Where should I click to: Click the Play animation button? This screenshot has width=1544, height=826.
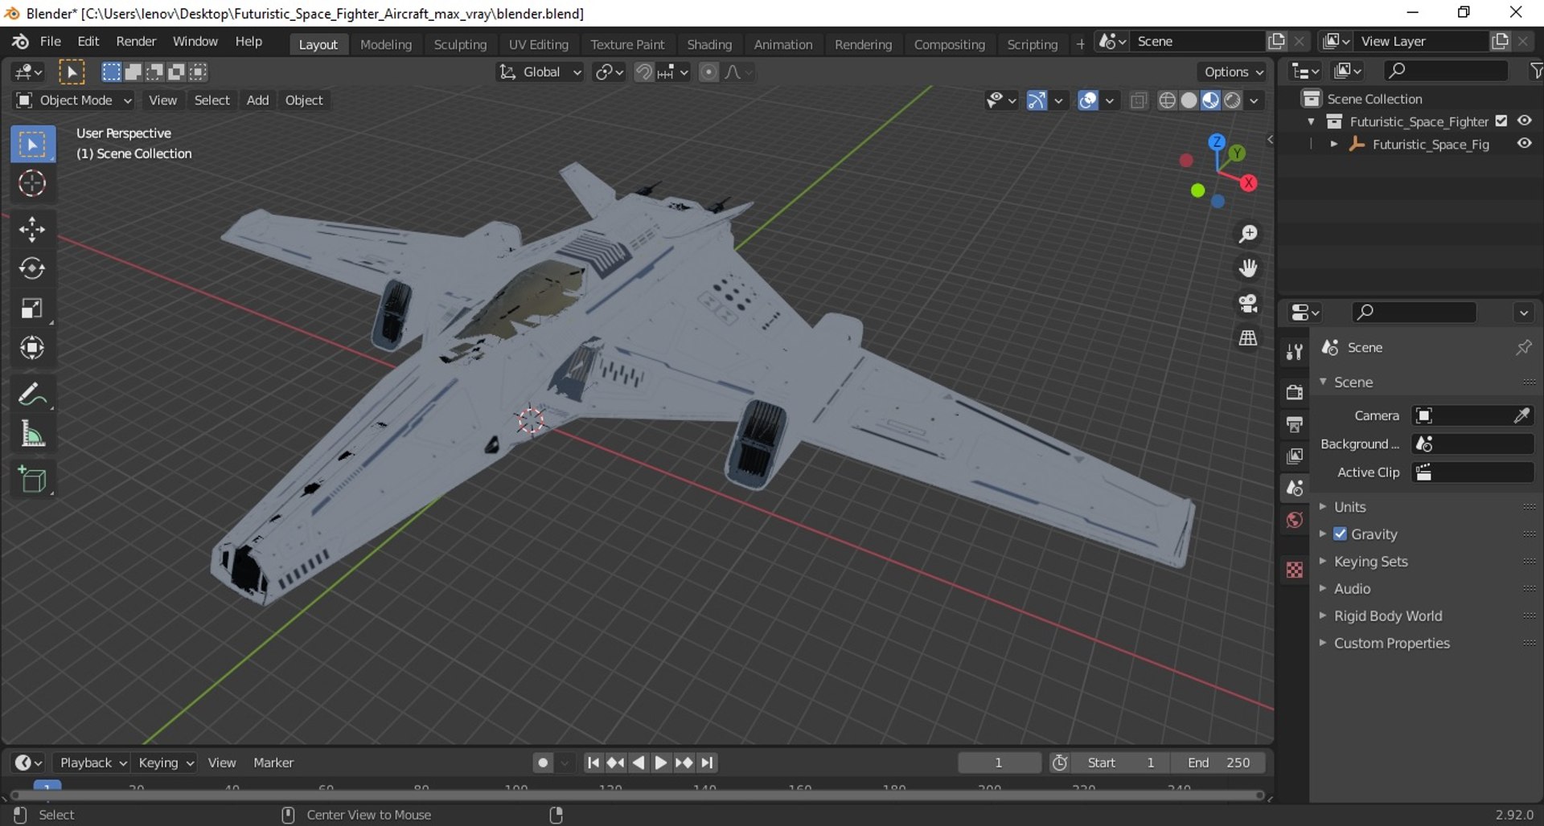pyautogui.click(x=660, y=763)
